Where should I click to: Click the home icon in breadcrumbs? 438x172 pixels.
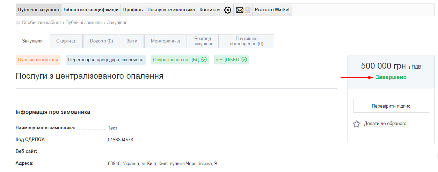pos(18,23)
